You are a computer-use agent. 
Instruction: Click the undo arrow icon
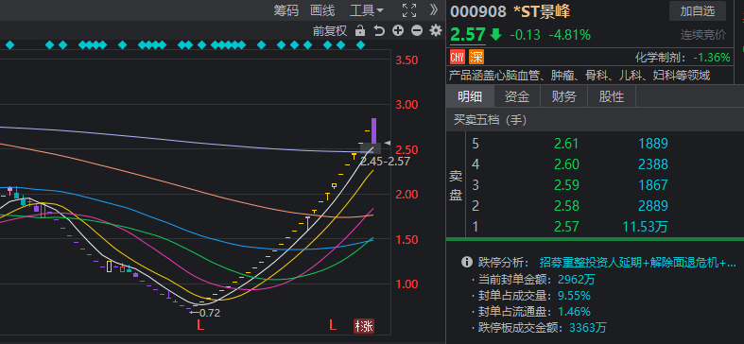(x=379, y=31)
